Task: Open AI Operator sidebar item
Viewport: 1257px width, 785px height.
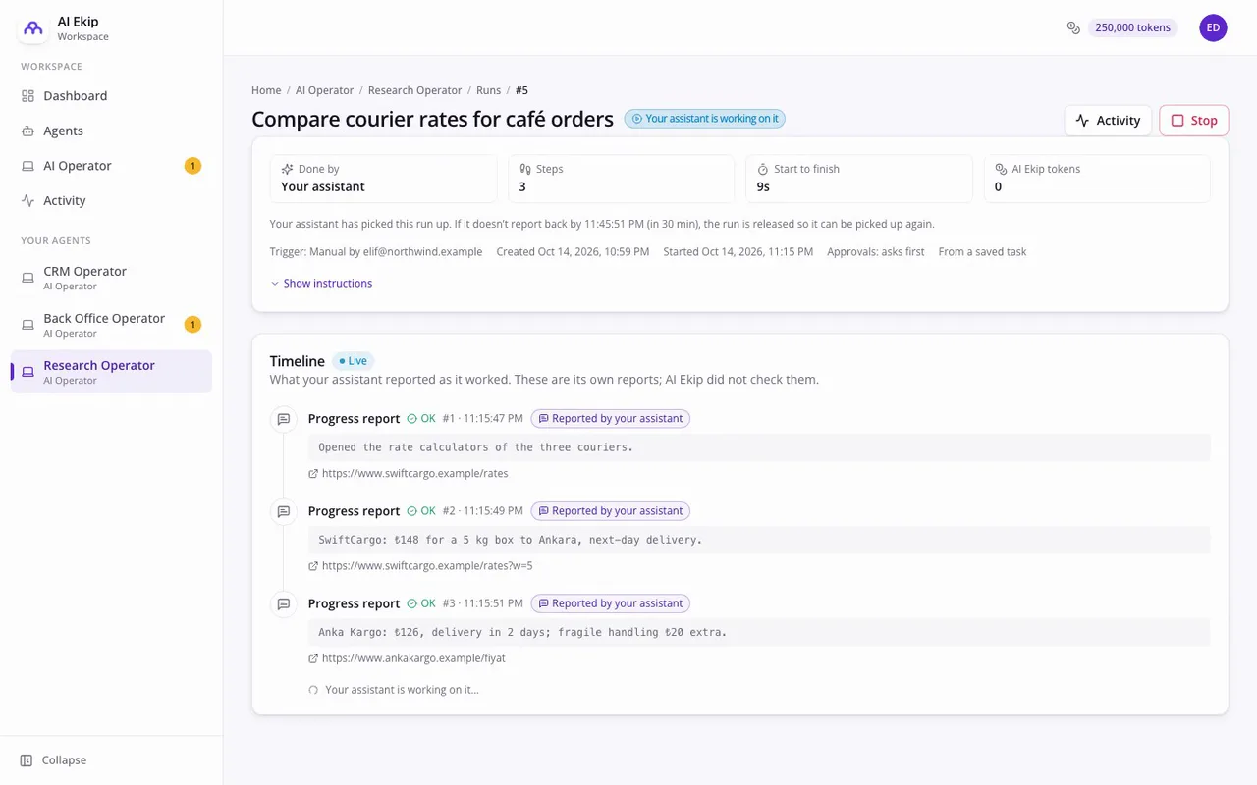Action: coord(111,166)
